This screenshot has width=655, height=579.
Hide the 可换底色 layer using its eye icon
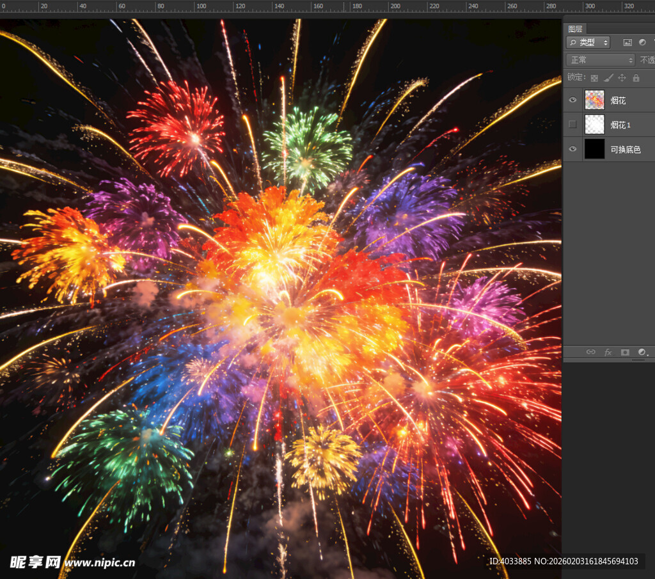click(x=572, y=149)
